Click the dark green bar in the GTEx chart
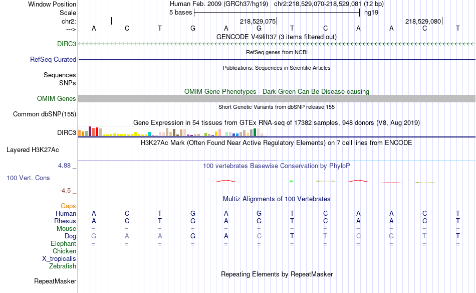476x293 pixels. pos(255,132)
